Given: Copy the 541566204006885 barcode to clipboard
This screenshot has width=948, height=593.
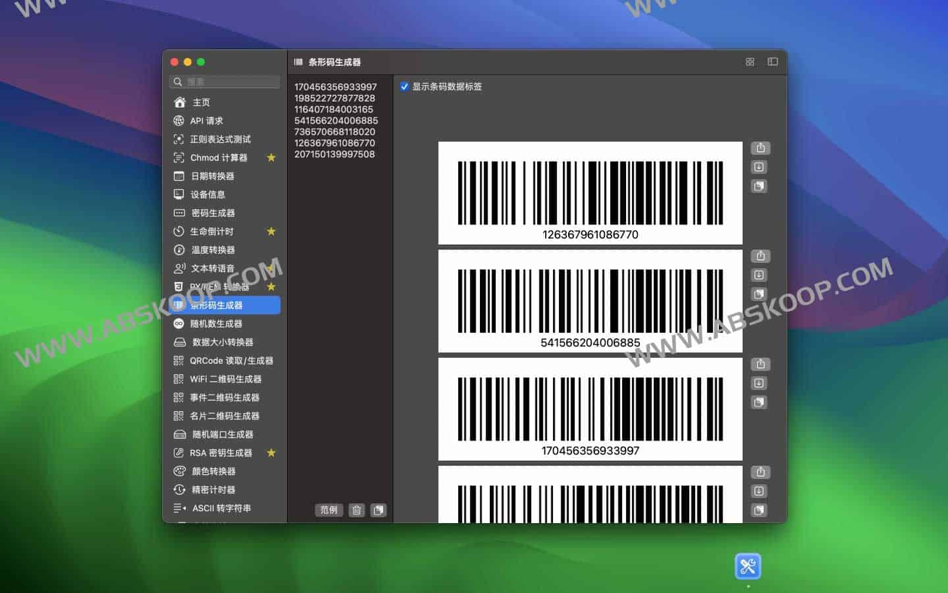Looking at the screenshot, I should click(759, 295).
